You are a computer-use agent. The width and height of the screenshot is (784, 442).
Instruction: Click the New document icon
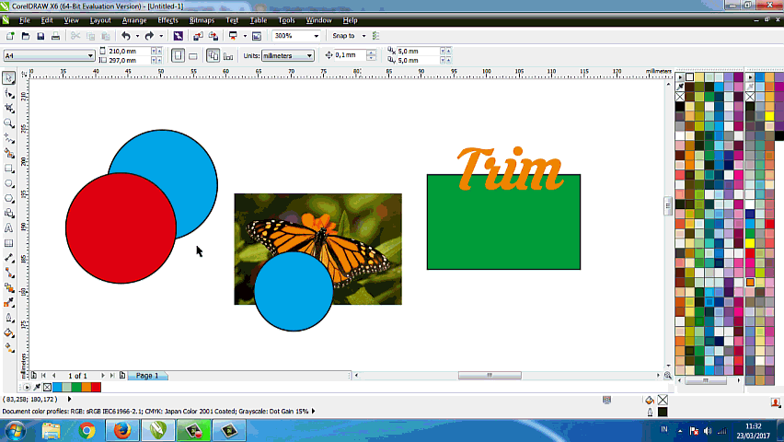10,36
